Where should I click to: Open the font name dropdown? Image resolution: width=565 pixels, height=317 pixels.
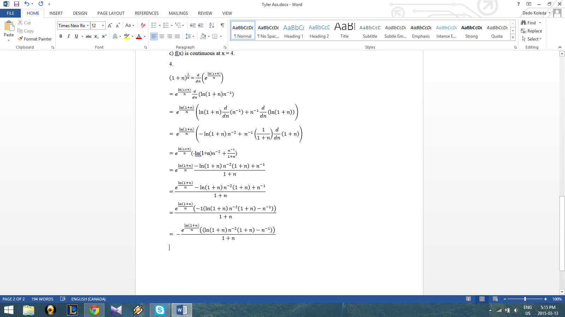click(88, 25)
